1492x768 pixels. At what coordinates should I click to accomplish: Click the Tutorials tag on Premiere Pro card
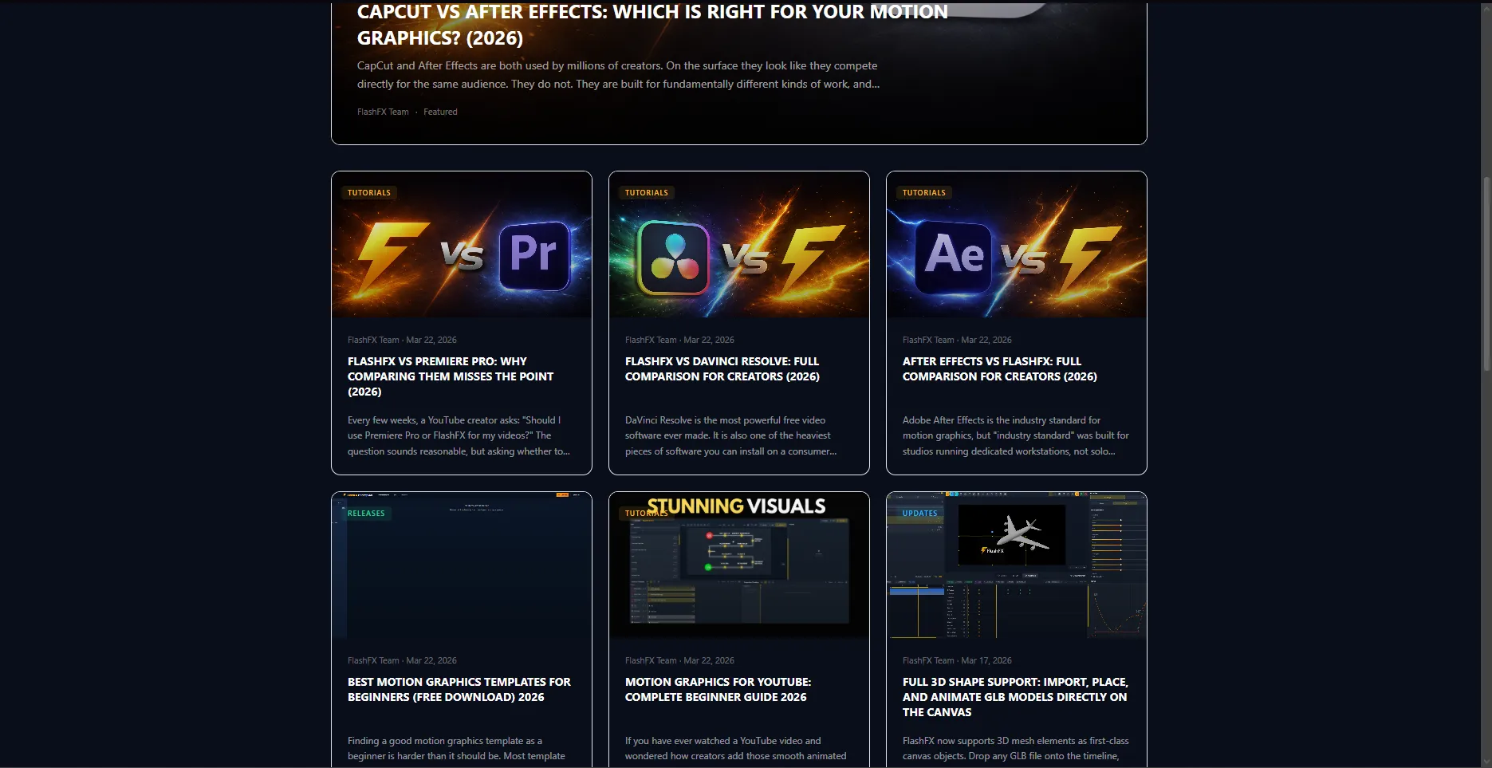[369, 193]
